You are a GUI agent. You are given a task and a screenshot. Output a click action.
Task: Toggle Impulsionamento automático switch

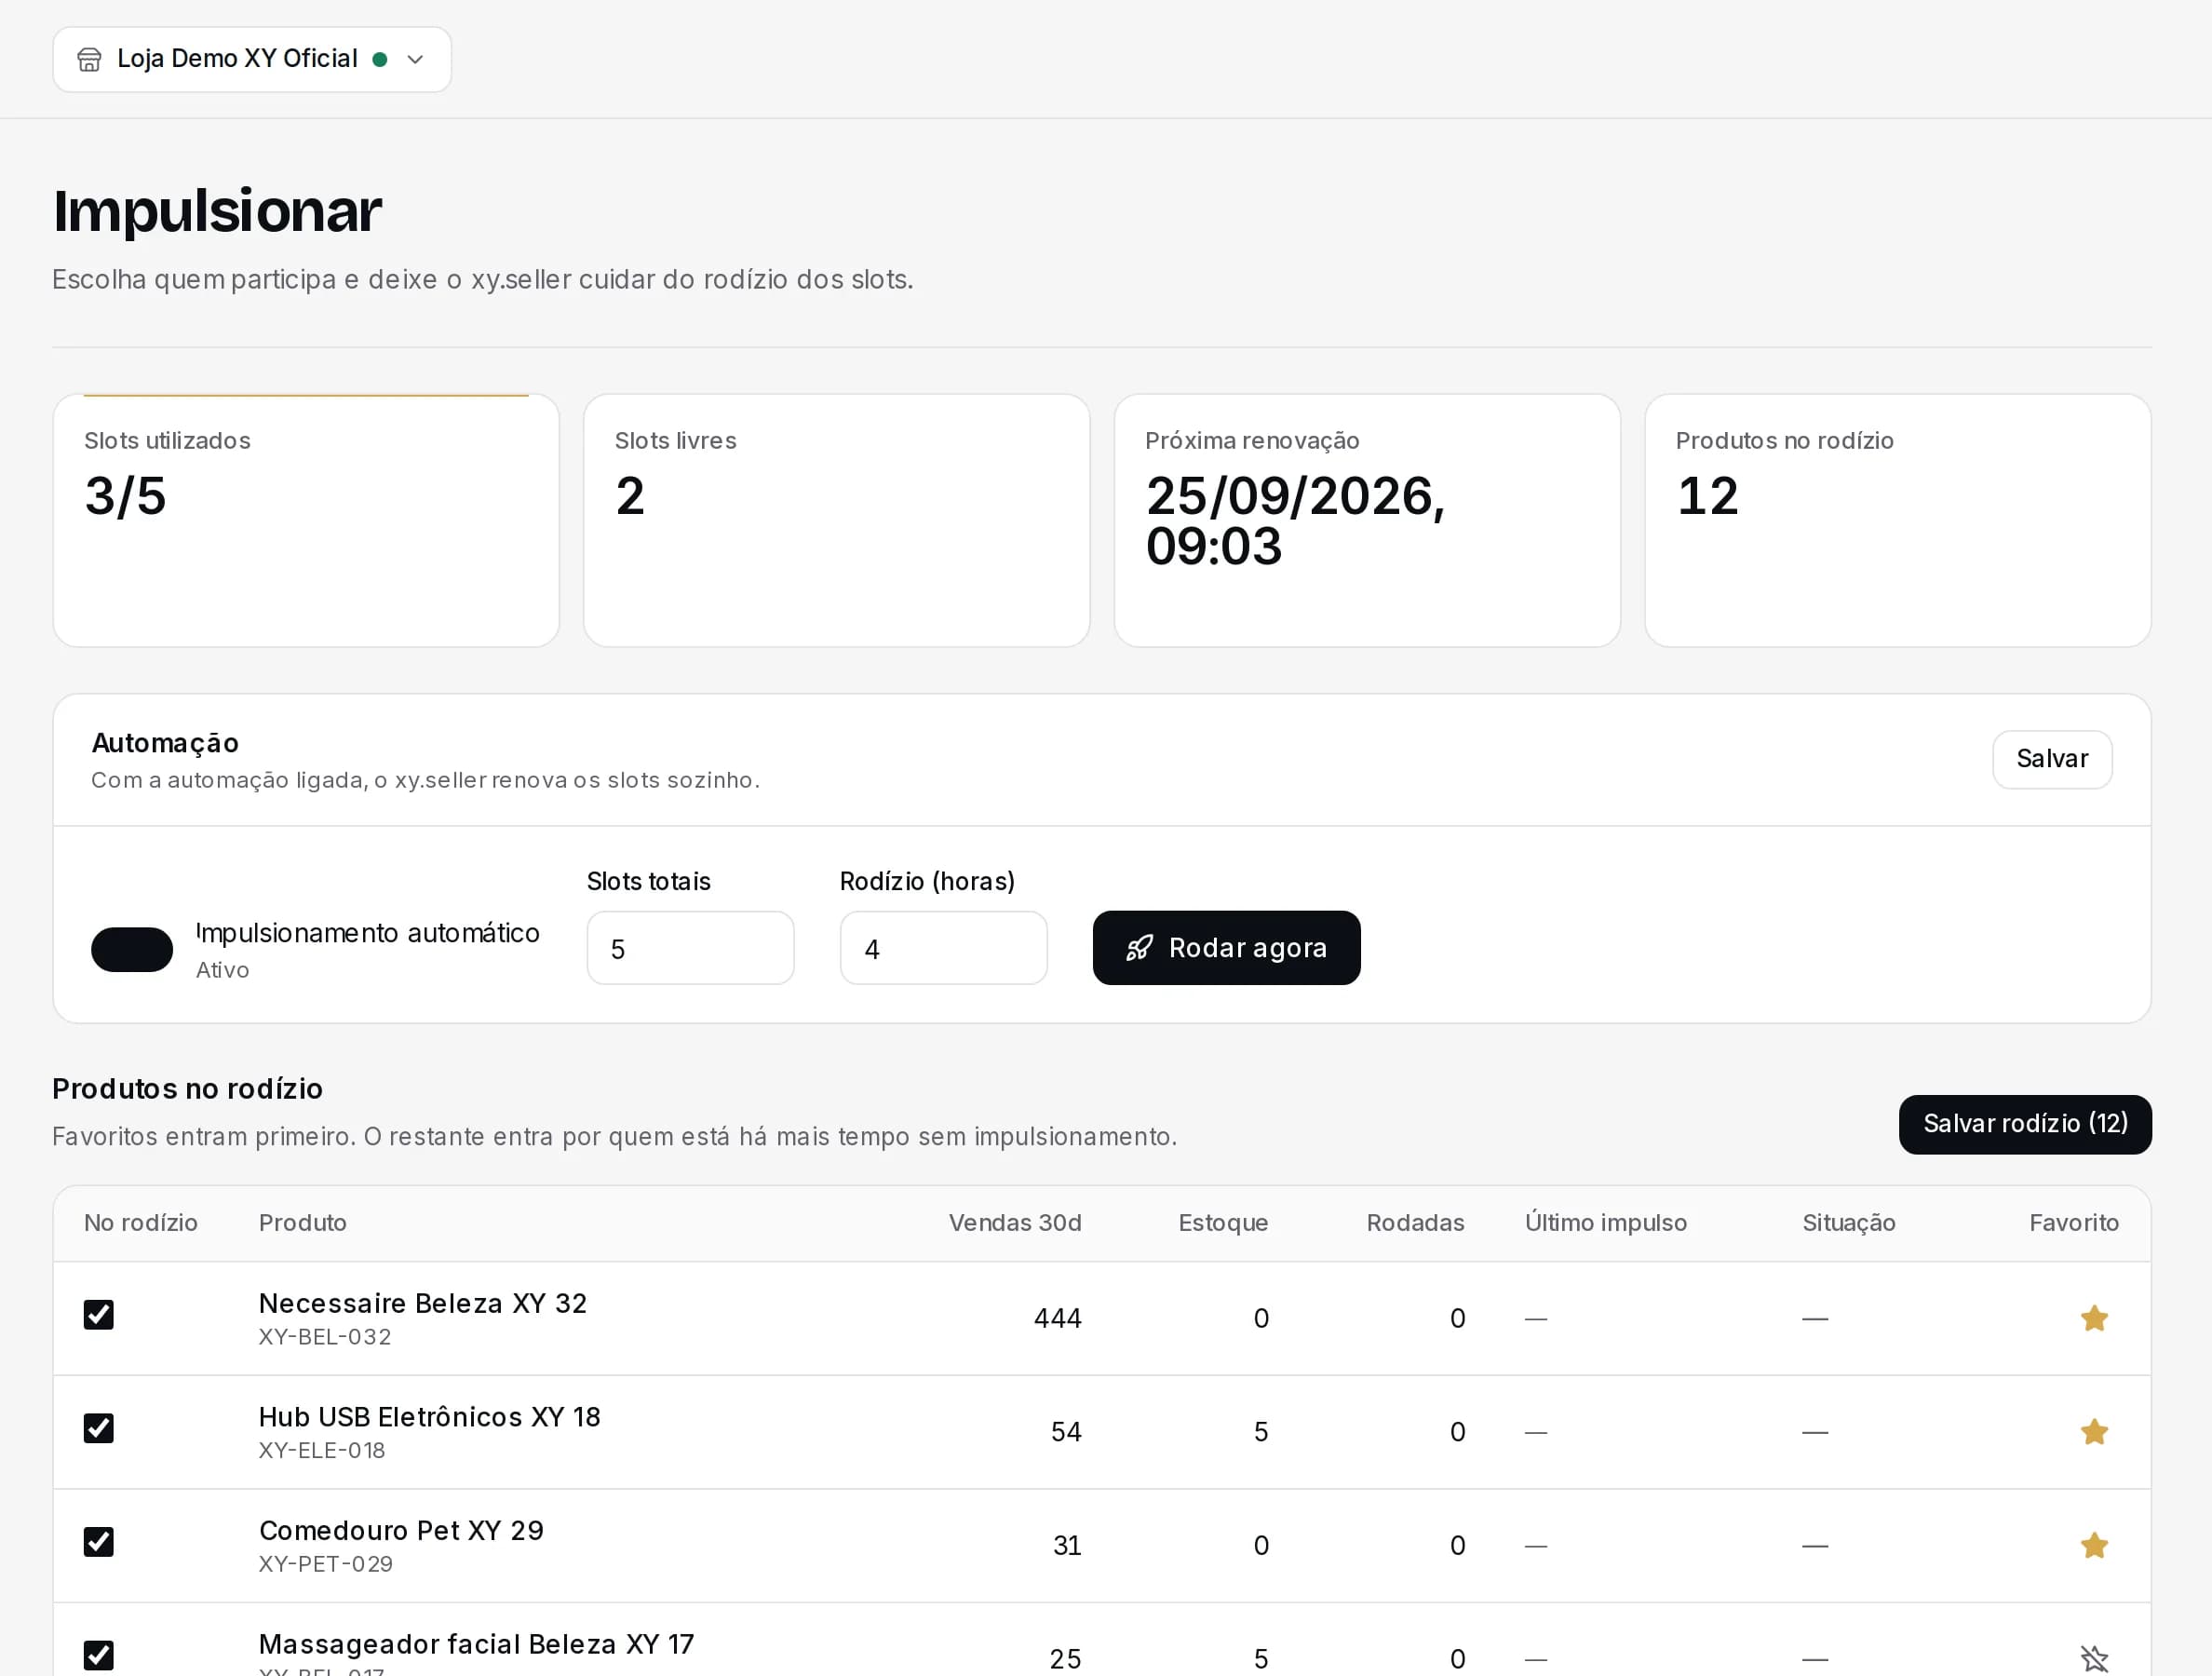132,949
